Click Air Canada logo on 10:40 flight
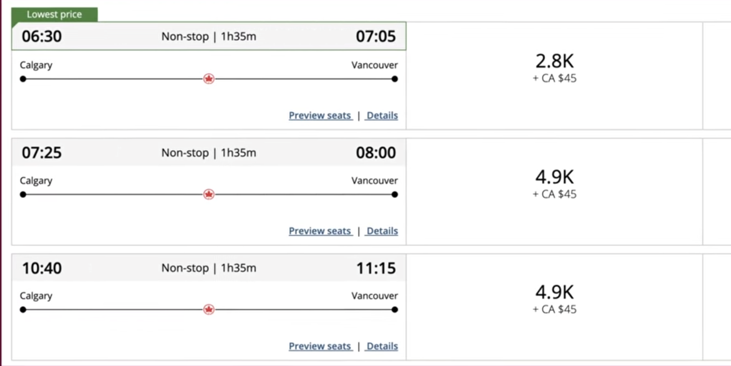 point(209,310)
